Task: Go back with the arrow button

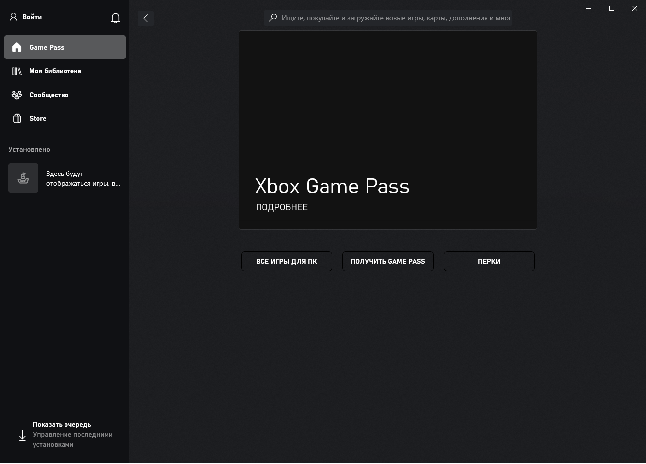Action: click(x=146, y=18)
